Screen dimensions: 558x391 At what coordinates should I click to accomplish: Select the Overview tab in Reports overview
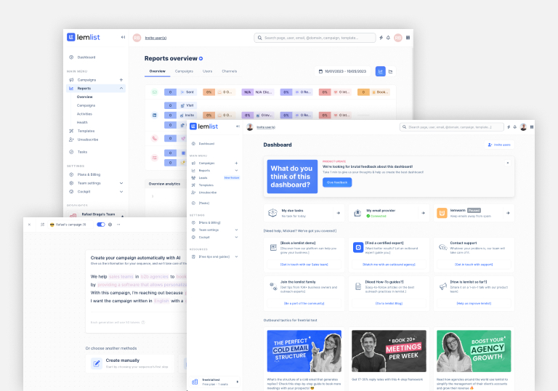[x=157, y=71]
